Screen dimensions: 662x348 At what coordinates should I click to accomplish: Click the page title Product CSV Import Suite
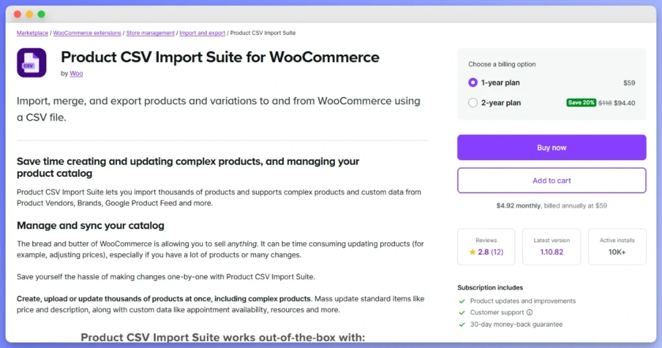(x=220, y=57)
